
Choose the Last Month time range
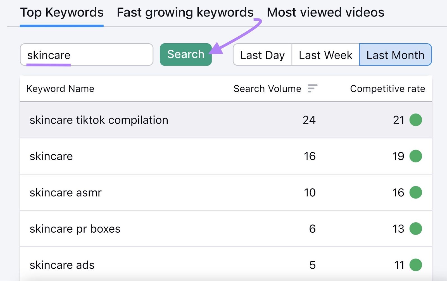(x=395, y=55)
